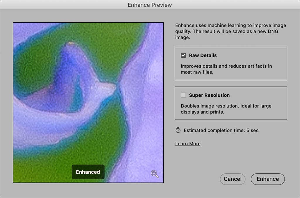Screen dimensions: 300x198
Task: Click the 'Enhance uses machine learning' paragraph
Action: pyautogui.click(x=231, y=31)
